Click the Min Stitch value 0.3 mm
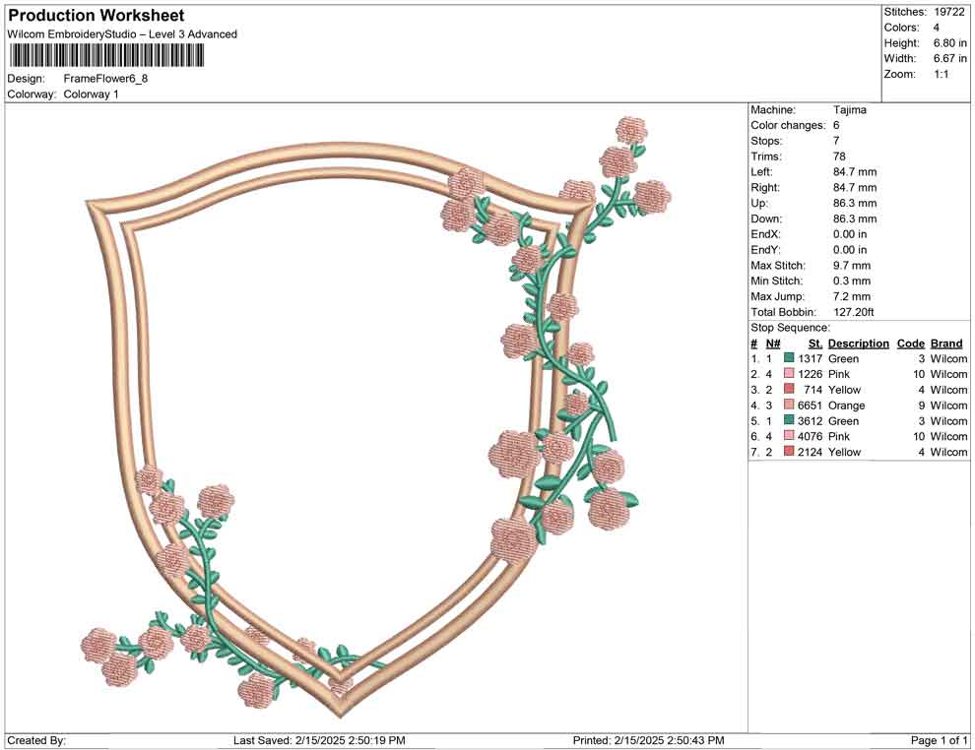Image resolution: width=975 pixels, height=750 pixels. pos(852,281)
